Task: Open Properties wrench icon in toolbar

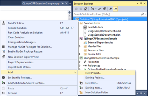Action: (111, 9)
